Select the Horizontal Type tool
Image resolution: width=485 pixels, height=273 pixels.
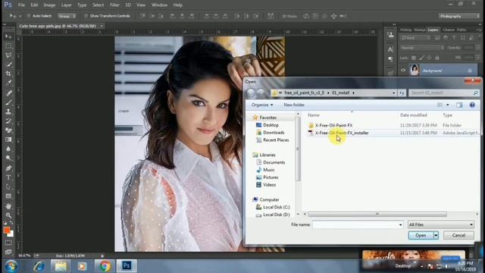[x=8, y=177]
